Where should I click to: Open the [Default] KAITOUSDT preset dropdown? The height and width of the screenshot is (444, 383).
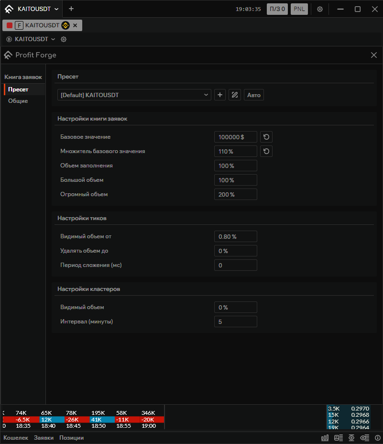[134, 95]
